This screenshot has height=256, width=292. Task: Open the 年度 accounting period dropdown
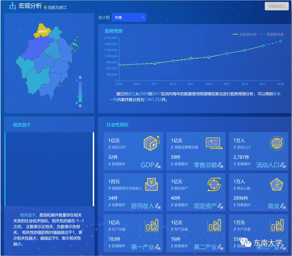129,17
